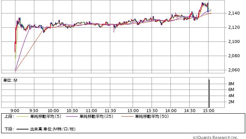Click the 2,060 price axis label
The width and height of the screenshot is (246, 139).
point(234,70)
